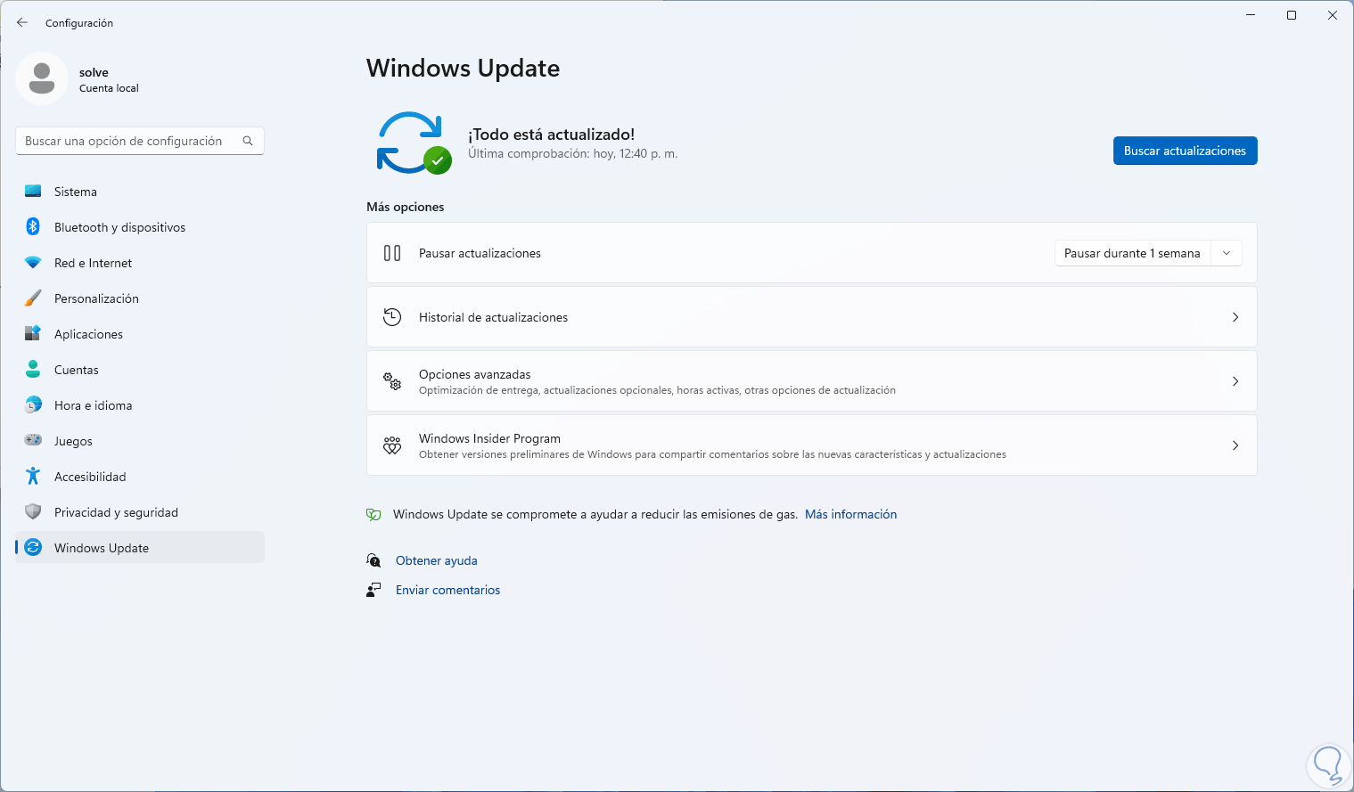The width and height of the screenshot is (1354, 792).
Task: Go to Aplicaciones settings section
Action: (x=88, y=334)
